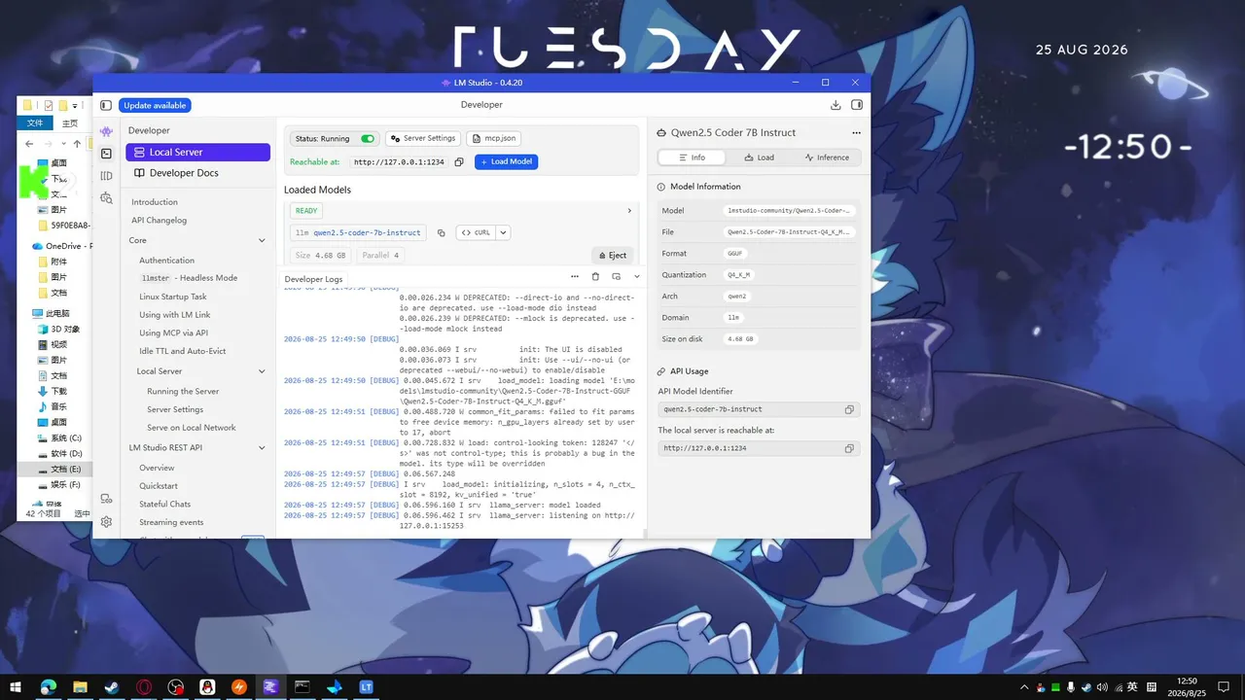The image size is (1245, 700).
Task: Select the Info tab
Action: coord(693,157)
